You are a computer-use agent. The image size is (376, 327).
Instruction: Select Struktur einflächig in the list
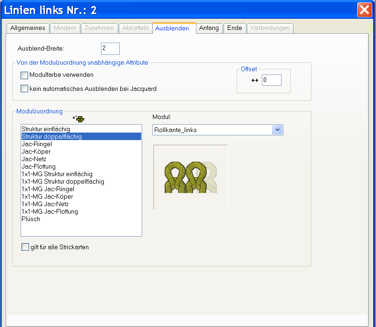pyautogui.click(x=46, y=129)
